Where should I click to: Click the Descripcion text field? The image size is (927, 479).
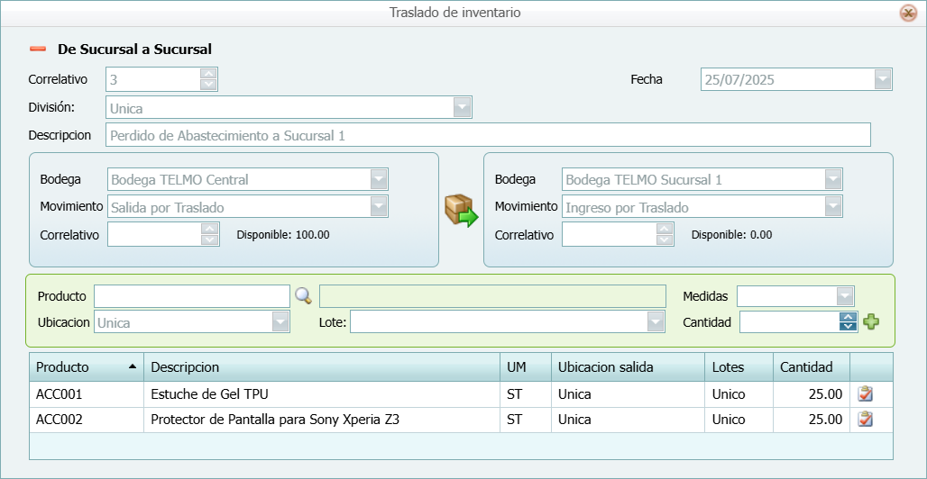(487, 135)
